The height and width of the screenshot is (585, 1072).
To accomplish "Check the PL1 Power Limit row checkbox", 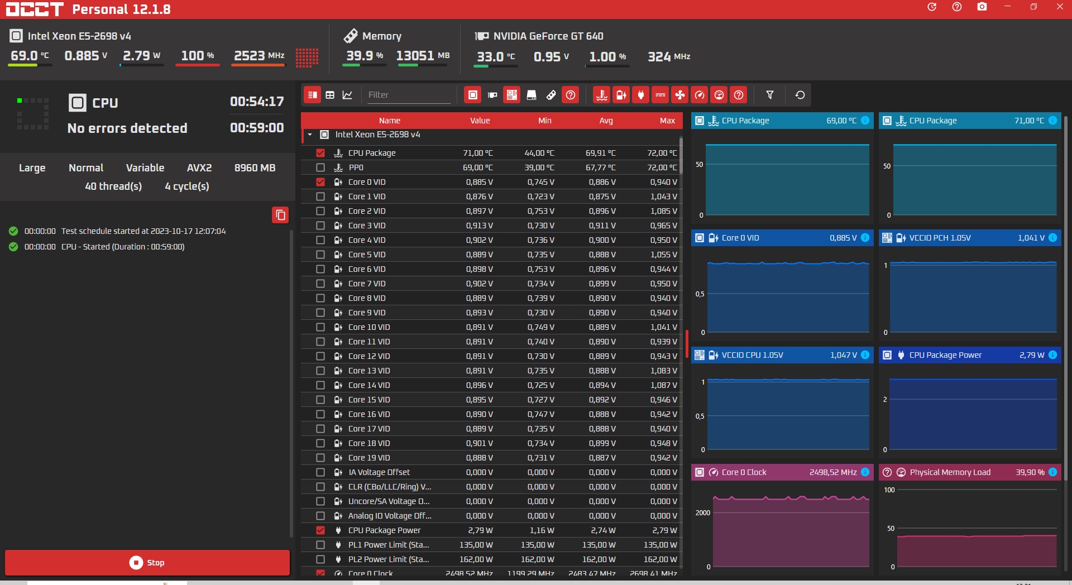I will (320, 545).
